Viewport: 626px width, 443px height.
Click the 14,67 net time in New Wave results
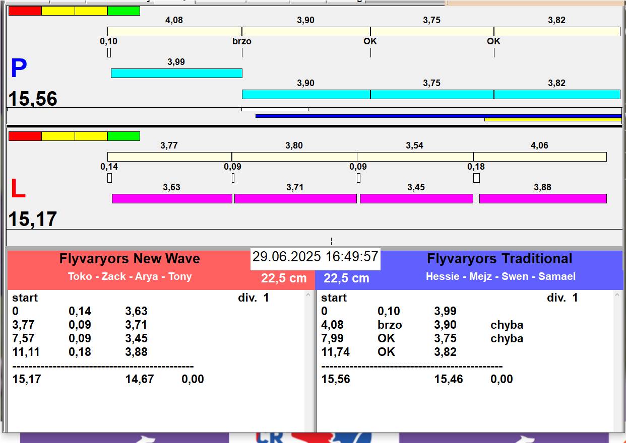point(140,380)
